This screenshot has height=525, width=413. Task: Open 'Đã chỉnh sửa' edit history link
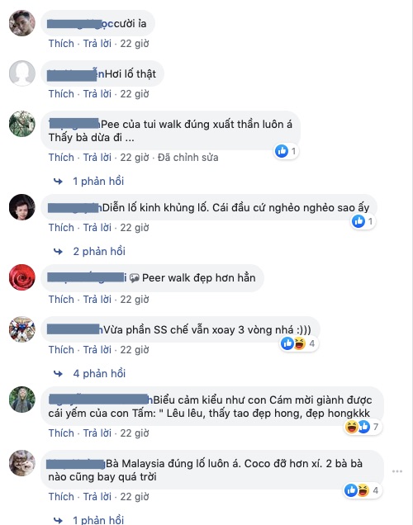pyautogui.click(x=188, y=158)
